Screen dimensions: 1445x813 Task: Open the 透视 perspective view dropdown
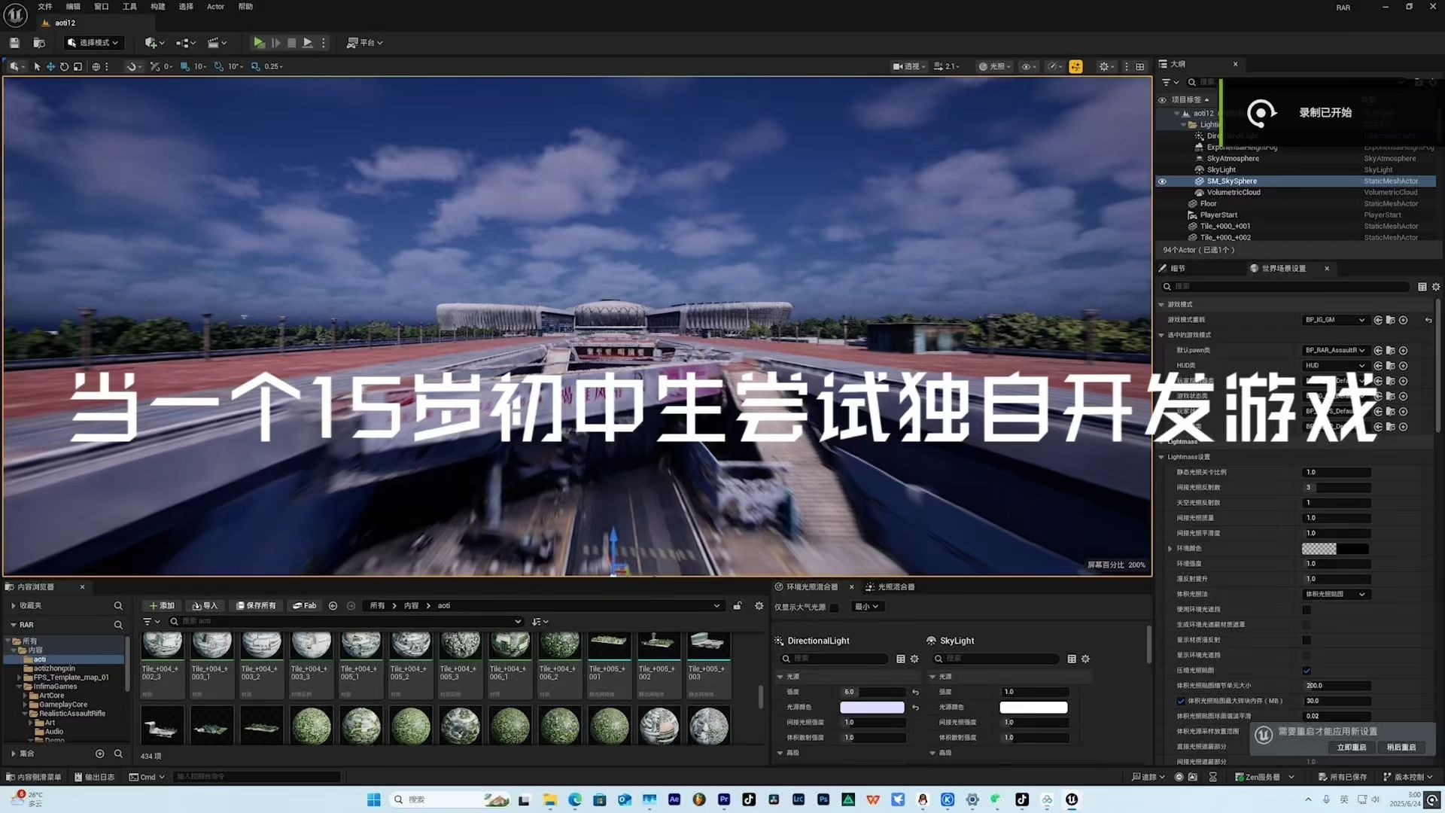[909, 66]
